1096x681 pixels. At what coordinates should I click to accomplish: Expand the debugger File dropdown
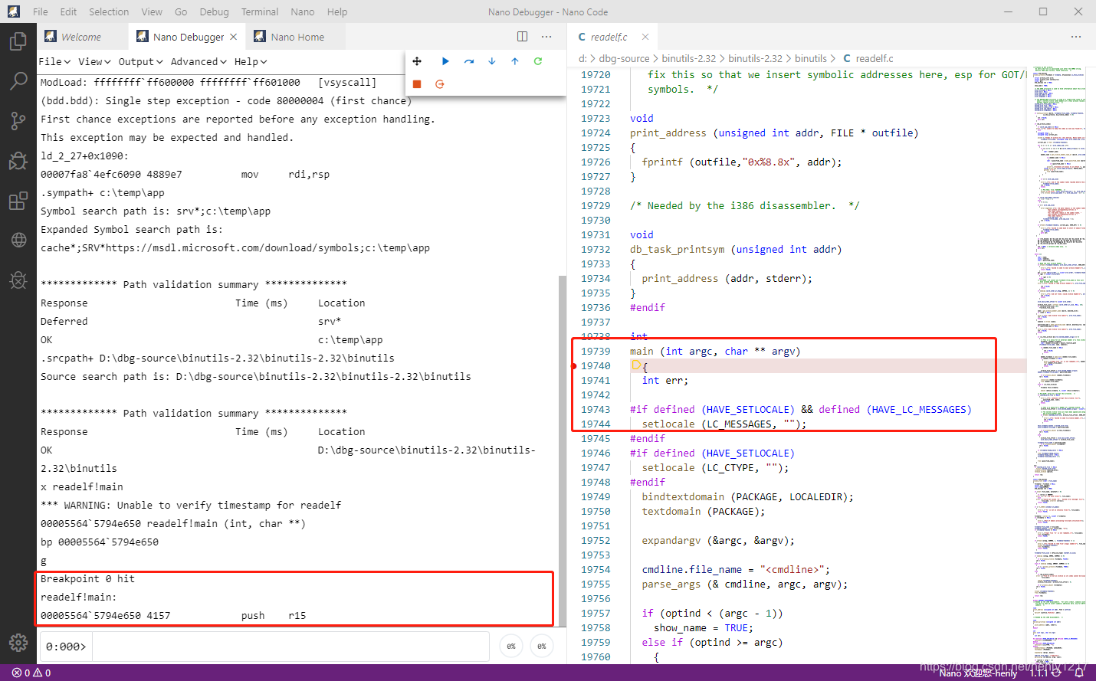(54, 62)
